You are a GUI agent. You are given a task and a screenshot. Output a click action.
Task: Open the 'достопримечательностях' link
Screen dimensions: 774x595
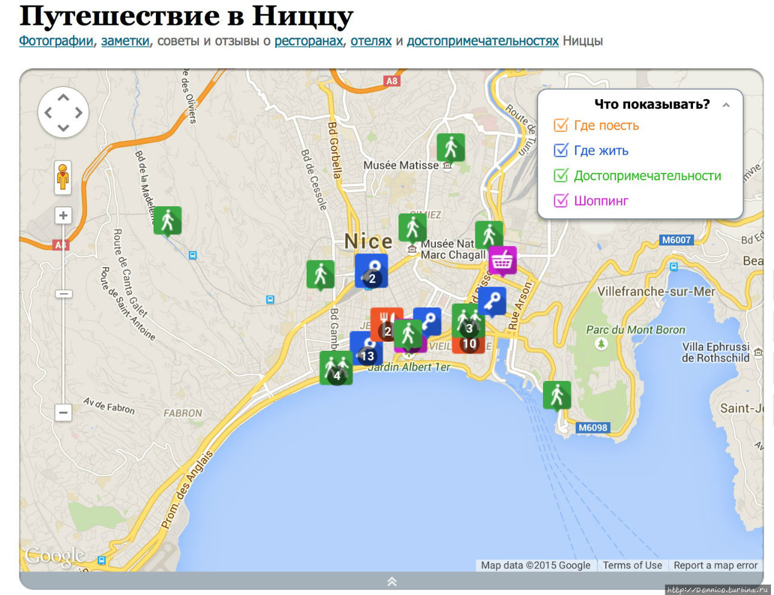(x=483, y=41)
